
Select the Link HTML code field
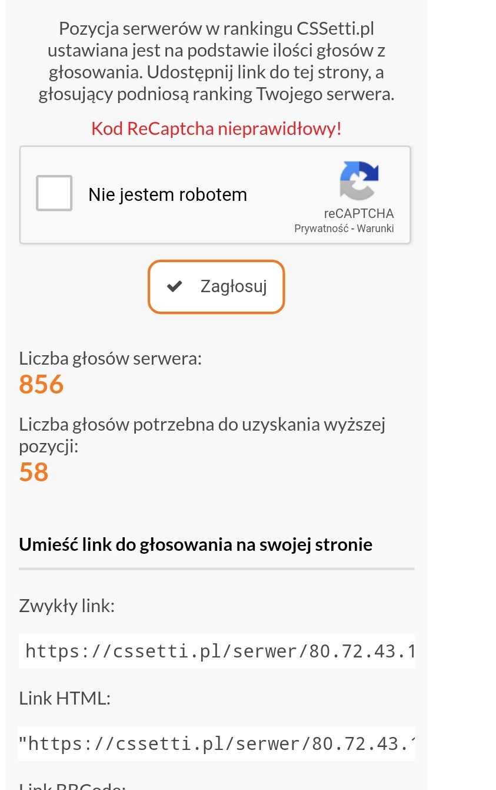(217, 743)
